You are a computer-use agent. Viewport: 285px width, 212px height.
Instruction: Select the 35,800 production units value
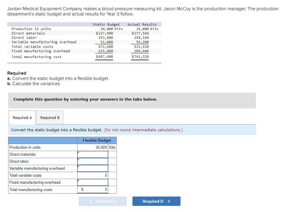click(101, 147)
